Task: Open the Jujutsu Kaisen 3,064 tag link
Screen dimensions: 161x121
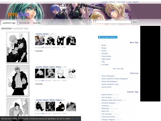Action: pos(42,34)
